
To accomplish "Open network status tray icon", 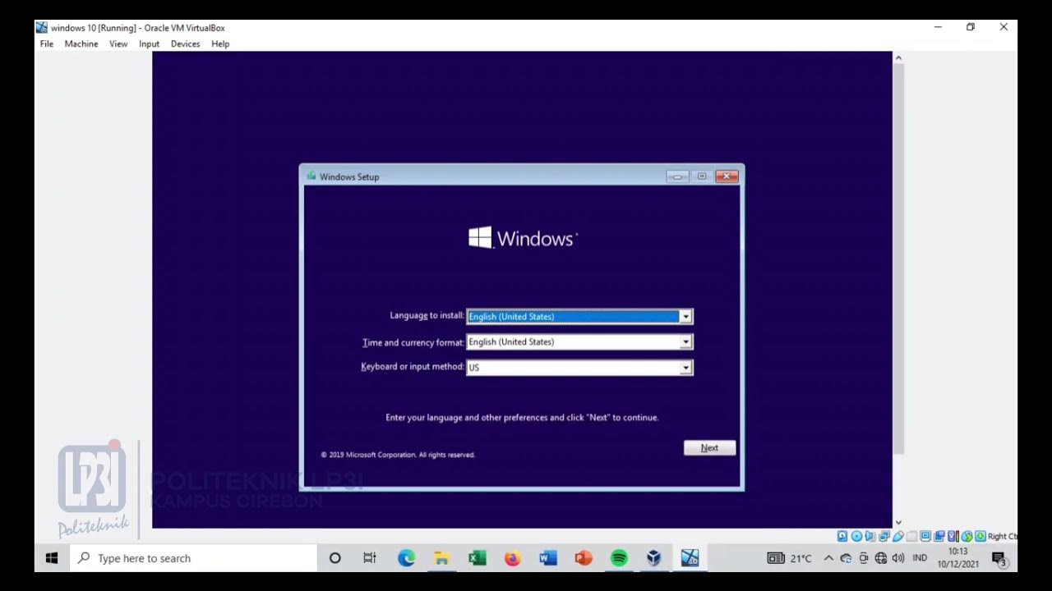I will pos(881,558).
